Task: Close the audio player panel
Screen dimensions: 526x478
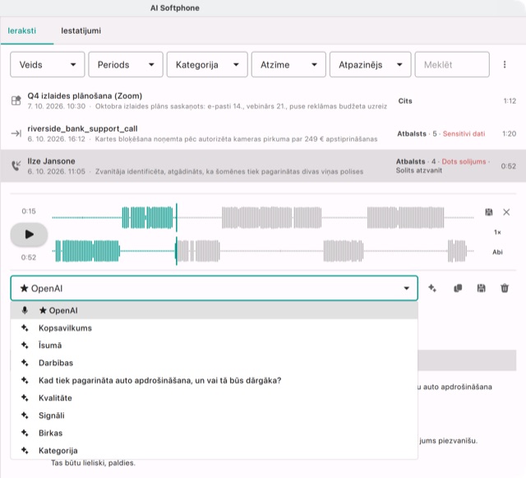Action: (506, 212)
